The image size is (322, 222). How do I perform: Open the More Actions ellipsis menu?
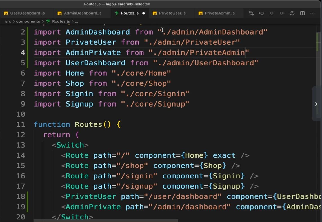[312, 13]
